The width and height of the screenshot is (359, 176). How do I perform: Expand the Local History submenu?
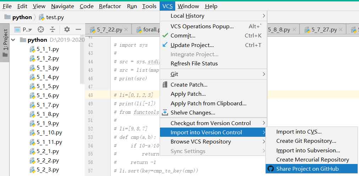point(214,16)
